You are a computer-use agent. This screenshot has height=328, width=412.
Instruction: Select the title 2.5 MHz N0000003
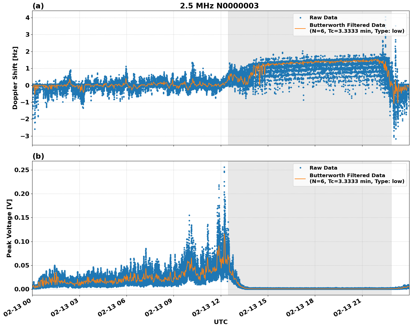point(220,6)
